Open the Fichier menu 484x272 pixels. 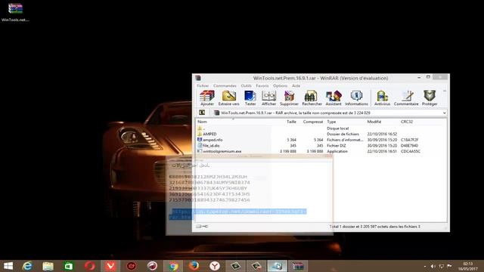pos(203,85)
